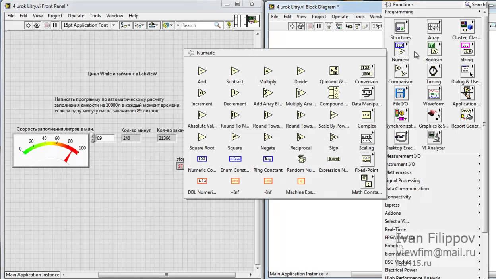Open Help menu in Front Panel

[x=134, y=16]
